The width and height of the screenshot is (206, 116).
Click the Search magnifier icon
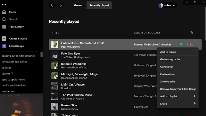[4, 19]
